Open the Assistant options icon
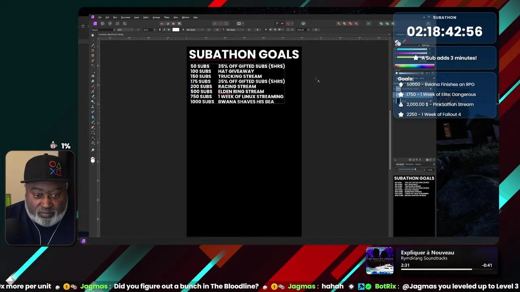 click(303, 23)
